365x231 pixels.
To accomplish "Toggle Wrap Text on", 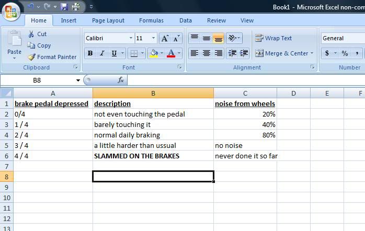I will (x=273, y=38).
